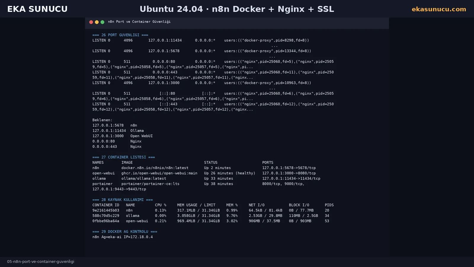Viewport: 474px width, 267px height.
Task: Click "Ollama" in the Beklenen list
Action: pyautogui.click(x=137, y=131)
